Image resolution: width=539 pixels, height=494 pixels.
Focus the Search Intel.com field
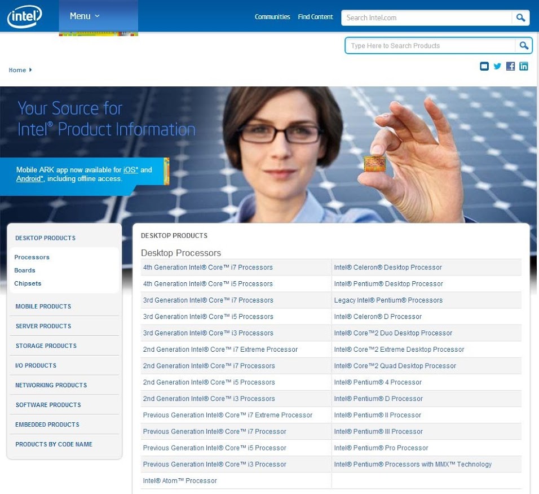[x=426, y=18]
